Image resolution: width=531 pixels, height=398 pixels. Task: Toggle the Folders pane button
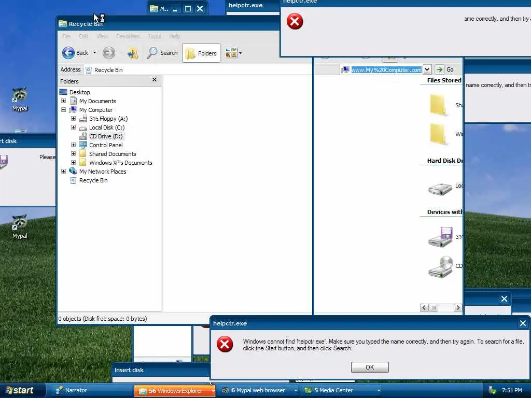201,53
